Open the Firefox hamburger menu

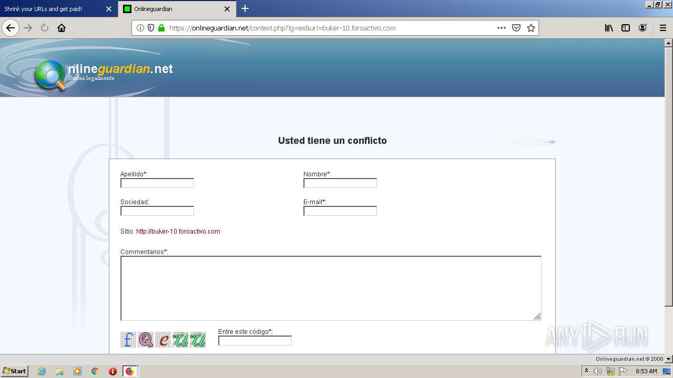pos(663,28)
